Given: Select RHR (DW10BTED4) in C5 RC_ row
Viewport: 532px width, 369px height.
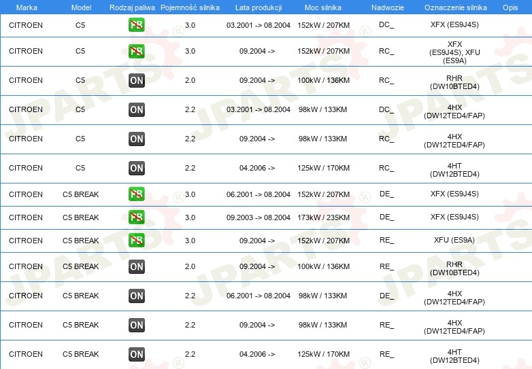Looking at the screenshot, I should (x=454, y=82).
